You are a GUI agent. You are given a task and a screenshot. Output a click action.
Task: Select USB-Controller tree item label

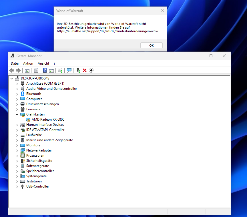tap(38, 186)
